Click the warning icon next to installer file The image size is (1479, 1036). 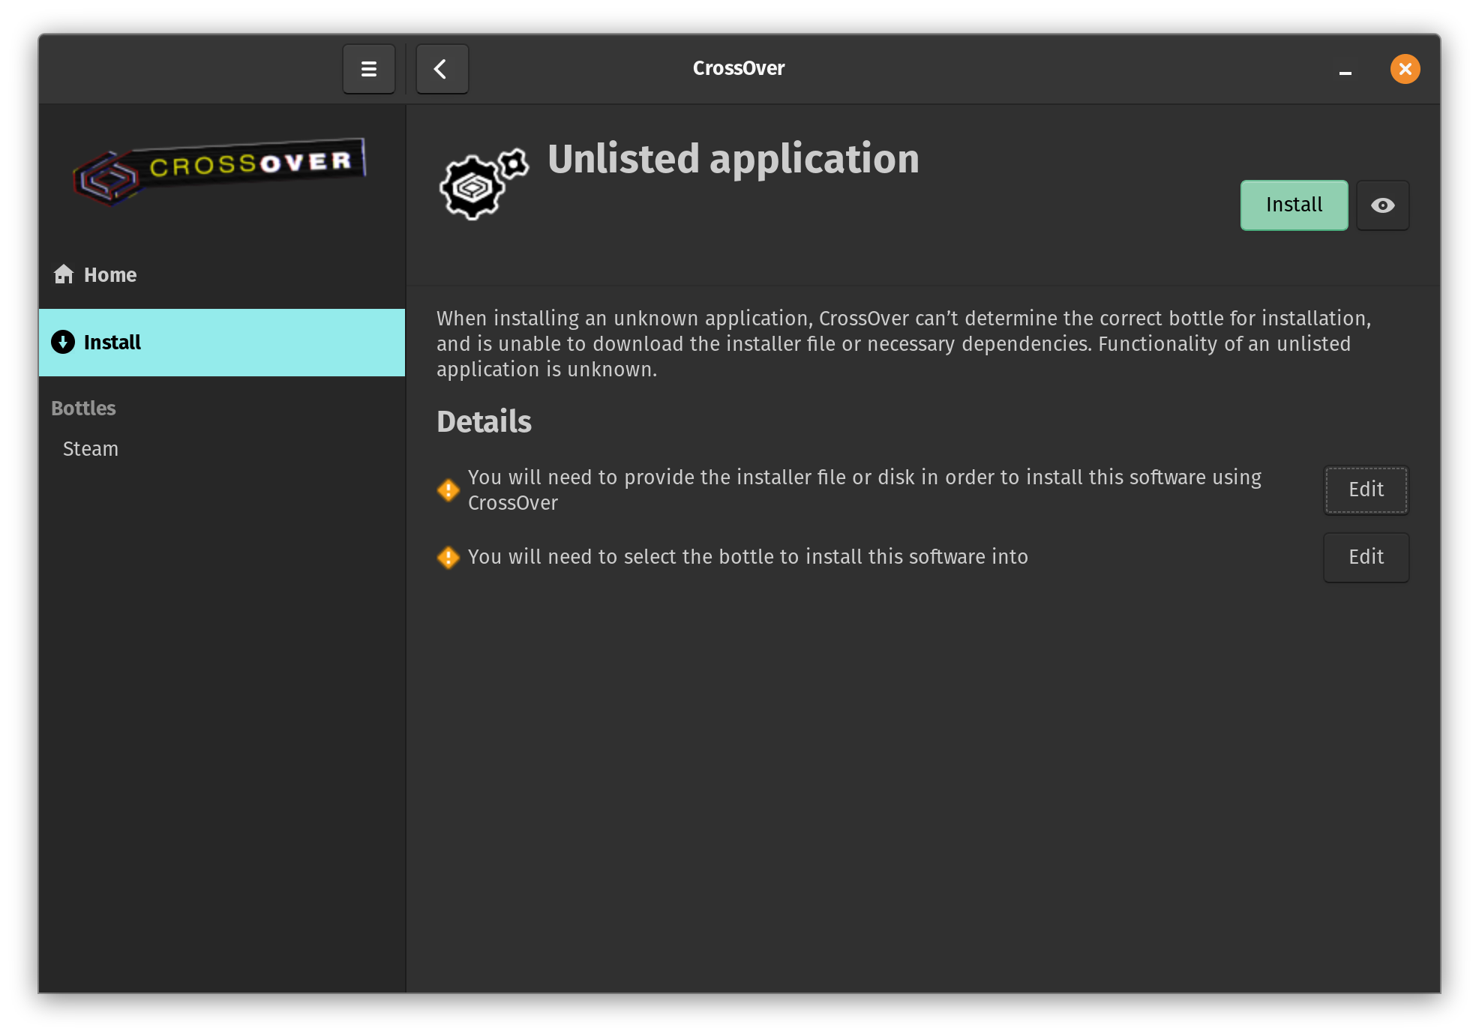(x=448, y=489)
